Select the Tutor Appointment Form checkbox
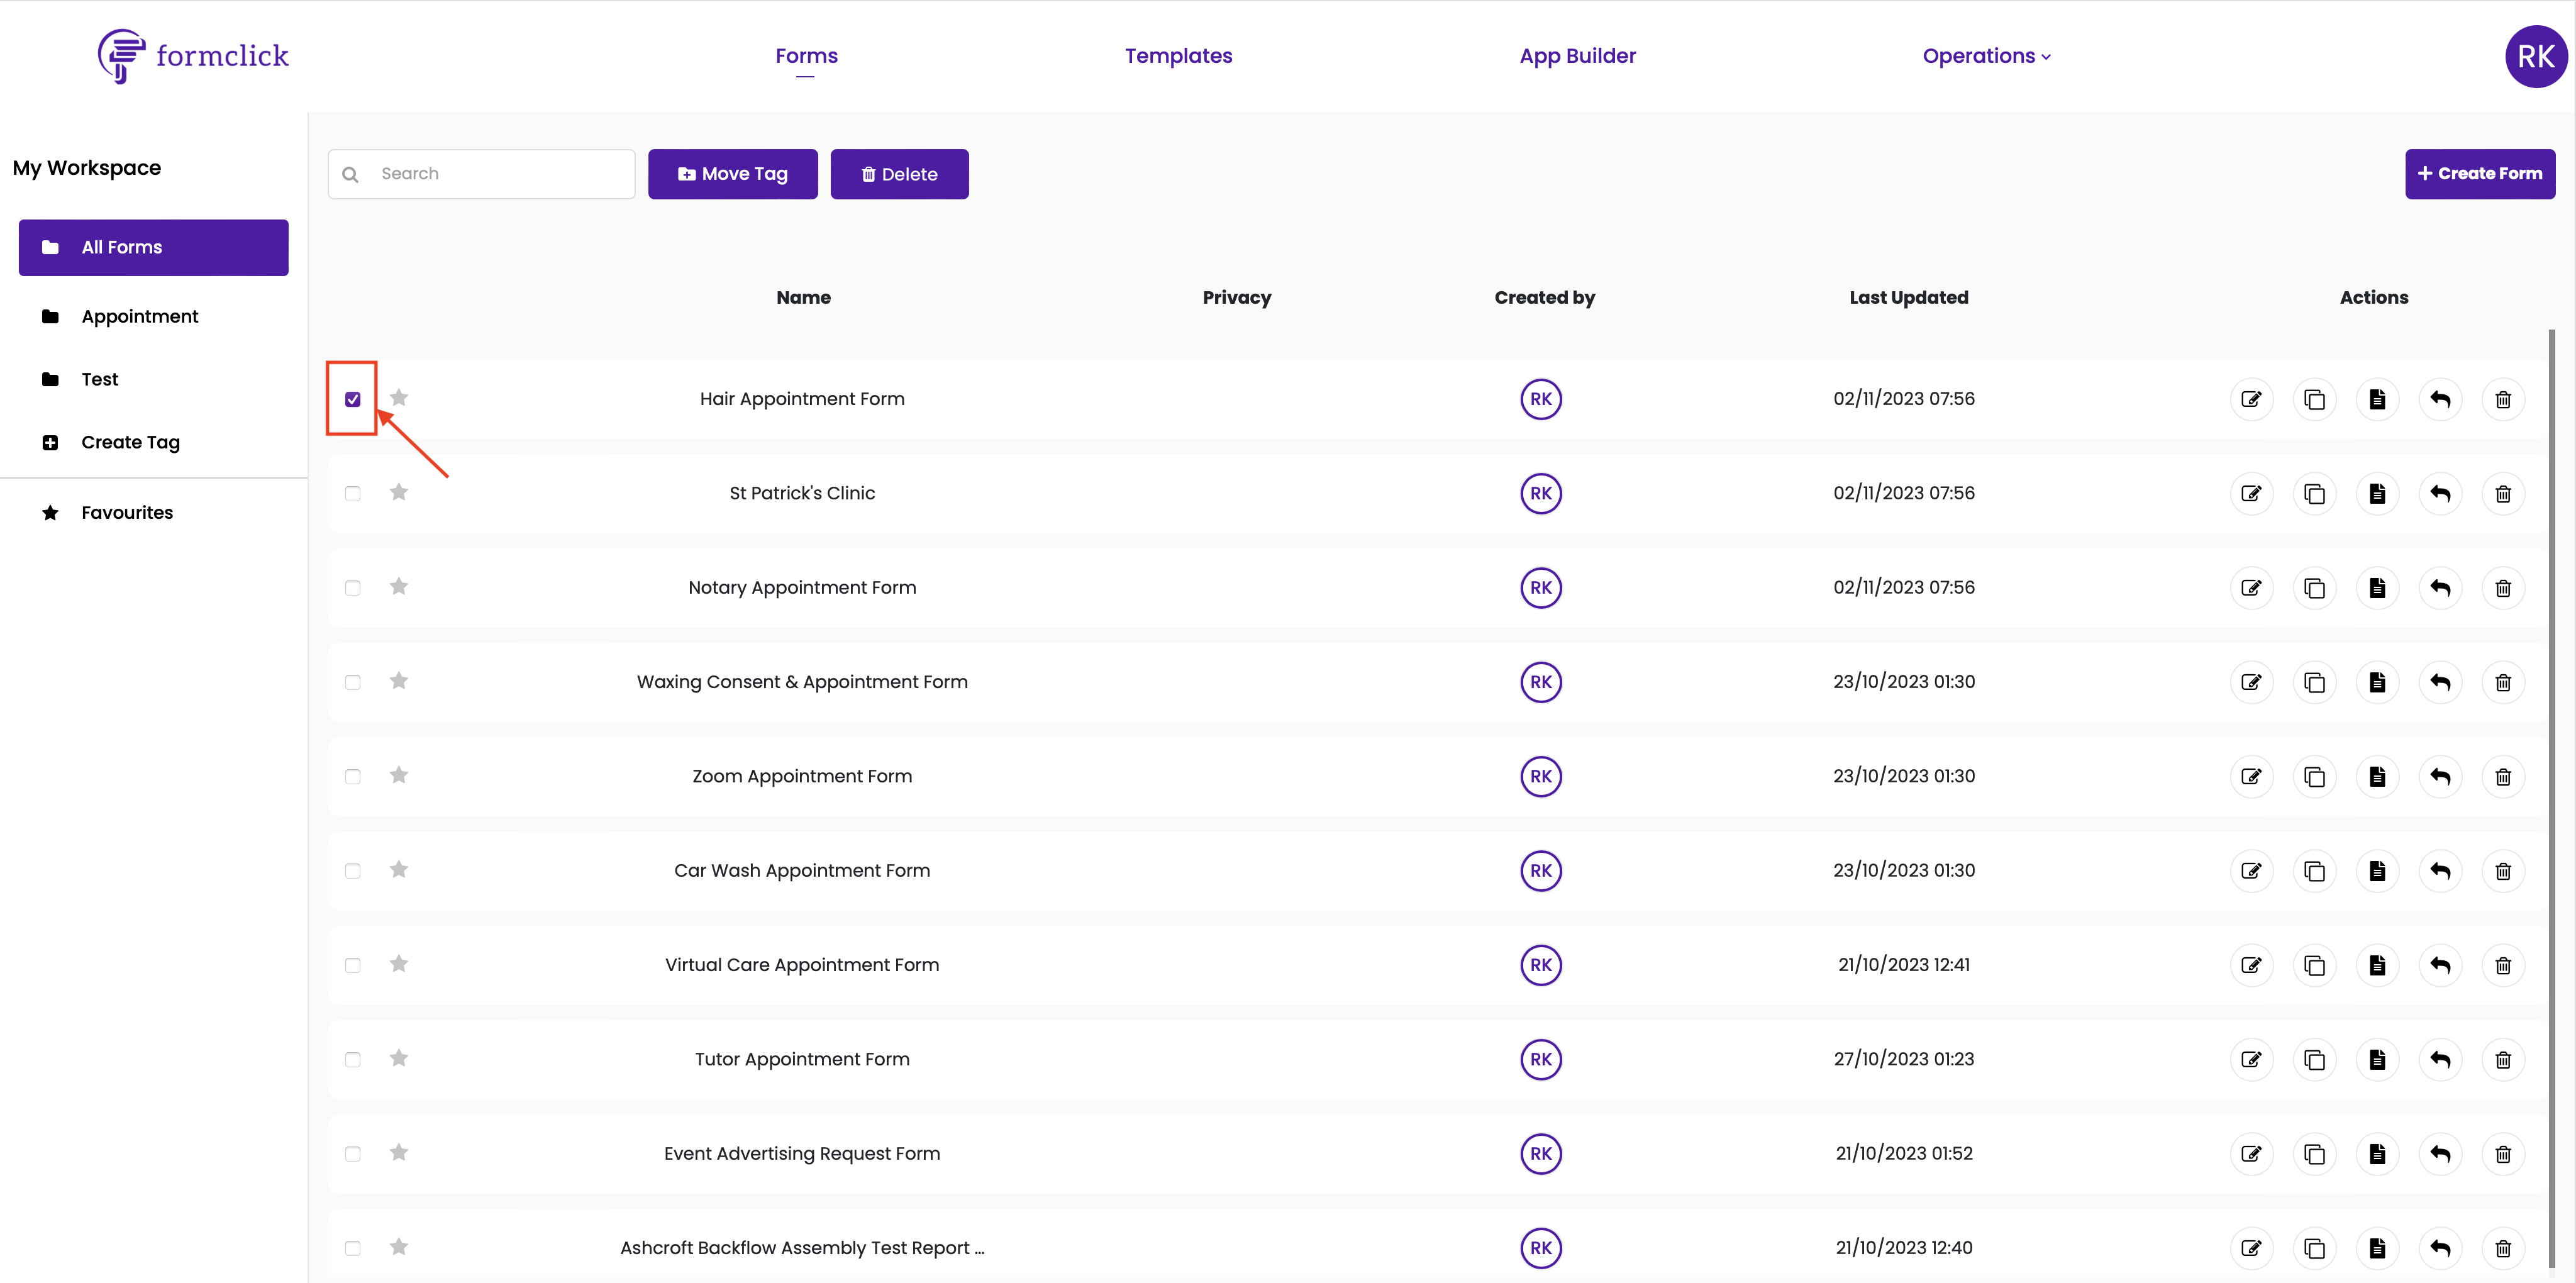The width and height of the screenshot is (2576, 1283). [x=353, y=1060]
